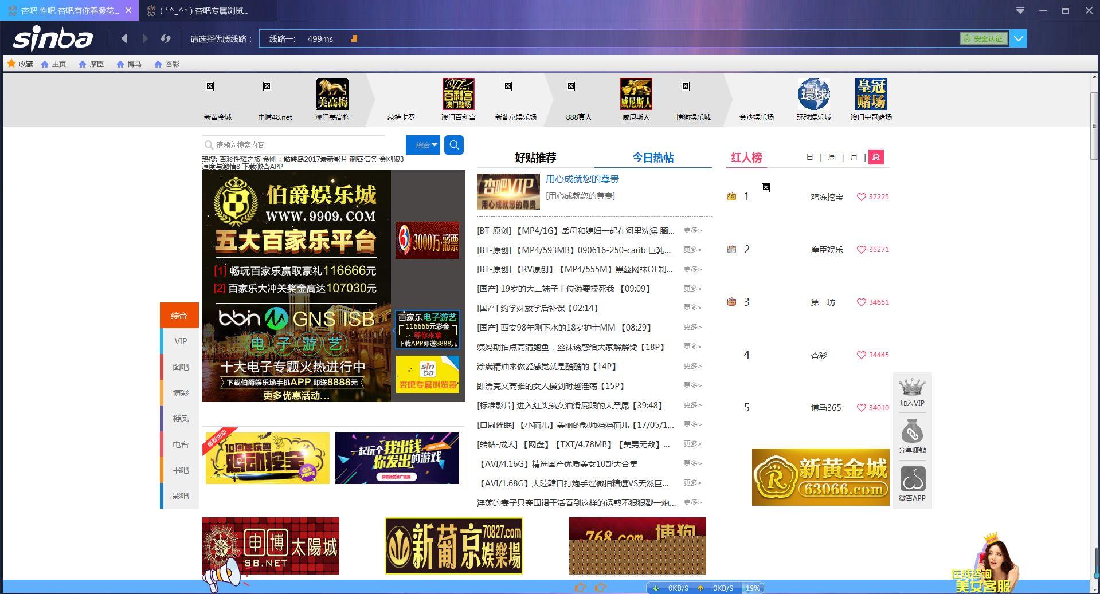Click the 收藏 star icon in bookmarks bar
Screen dimensions: 1100x594
(11, 64)
